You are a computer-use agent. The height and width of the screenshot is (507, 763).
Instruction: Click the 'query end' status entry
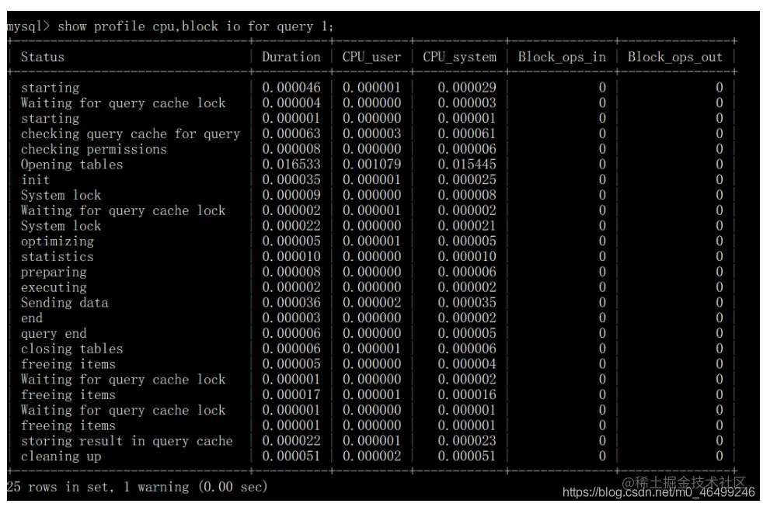(54, 333)
